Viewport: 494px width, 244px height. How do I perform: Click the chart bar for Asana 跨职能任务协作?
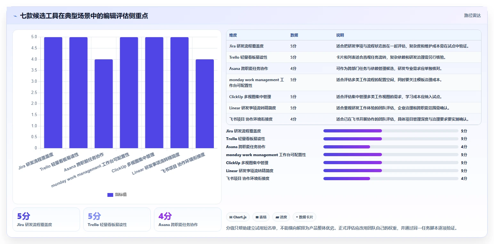coord(104,104)
